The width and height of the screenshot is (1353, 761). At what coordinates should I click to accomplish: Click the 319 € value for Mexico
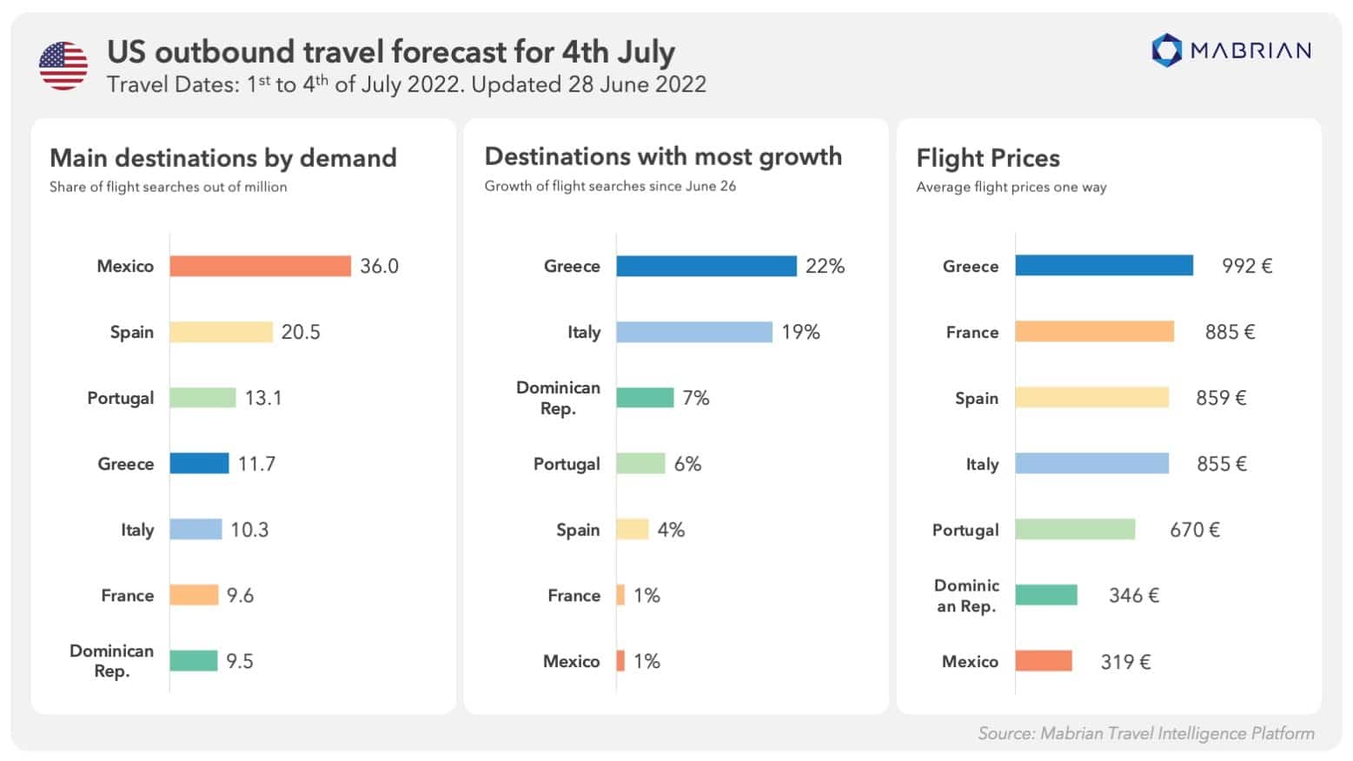[1125, 662]
